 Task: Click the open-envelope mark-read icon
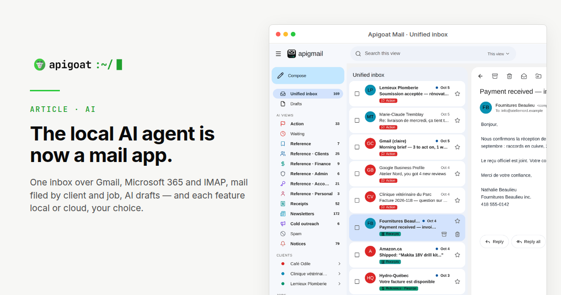[524, 76]
